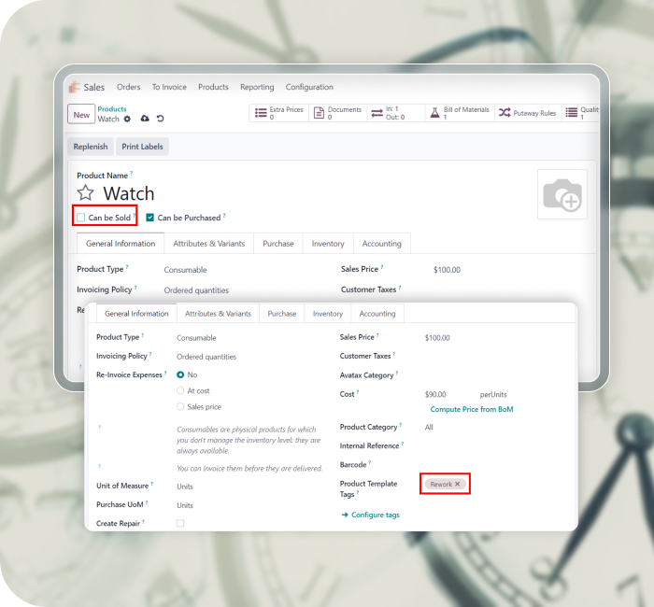Open the To Invoice menu
The width and height of the screenshot is (654, 607).
tap(169, 87)
